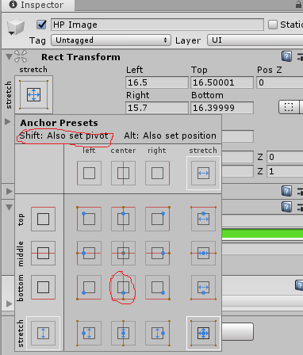Choose center column horizontal preset header icon

click(x=123, y=174)
